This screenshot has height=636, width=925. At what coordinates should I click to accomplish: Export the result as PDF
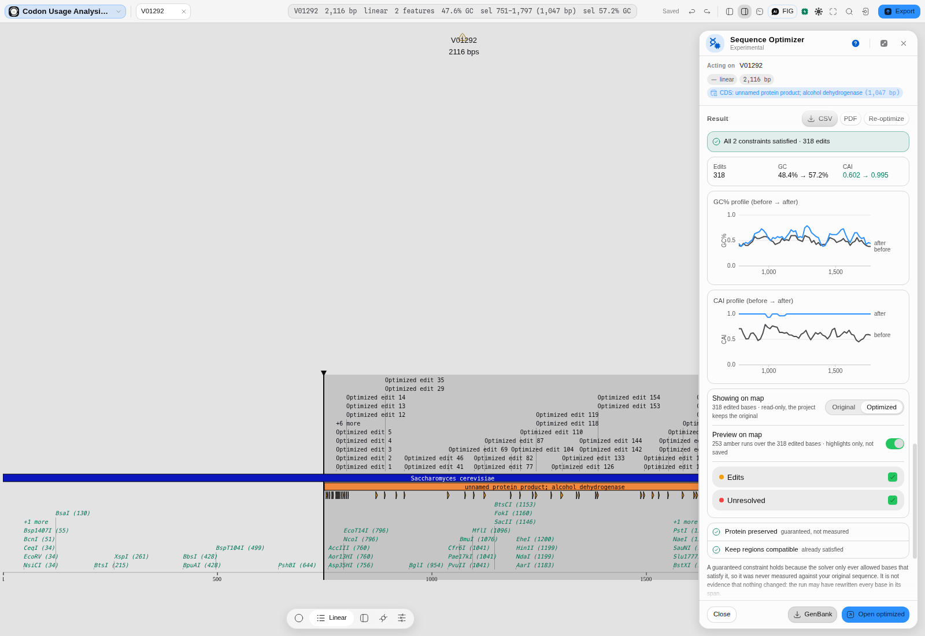[850, 119]
